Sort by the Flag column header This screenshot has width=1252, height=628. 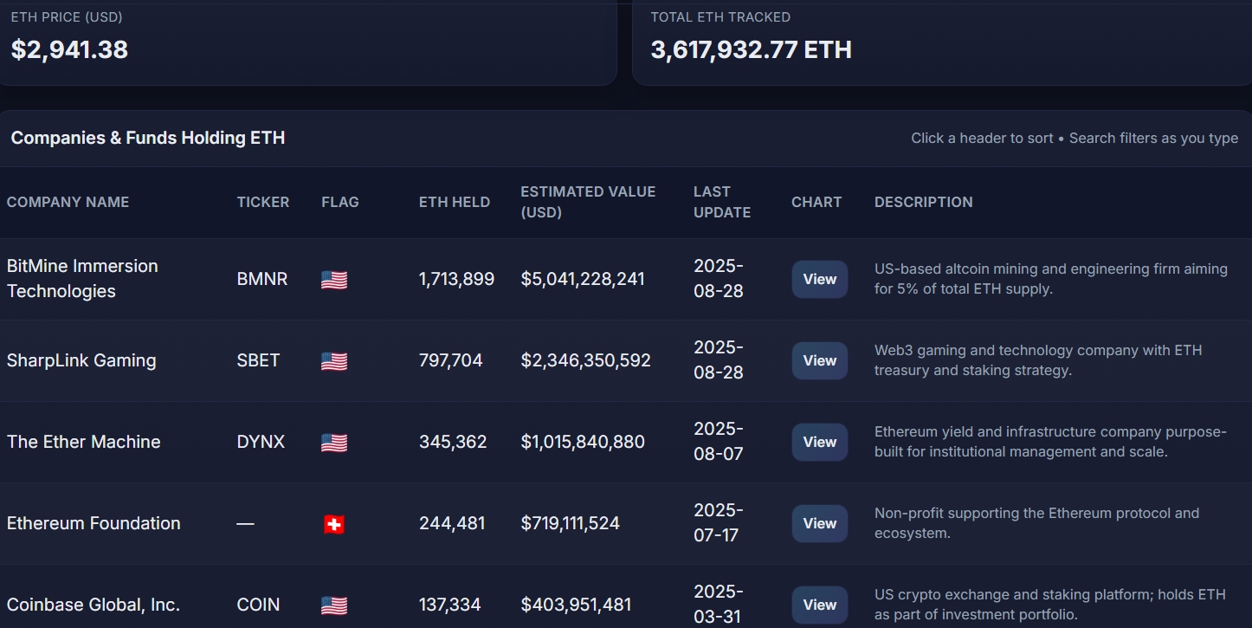(x=340, y=202)
